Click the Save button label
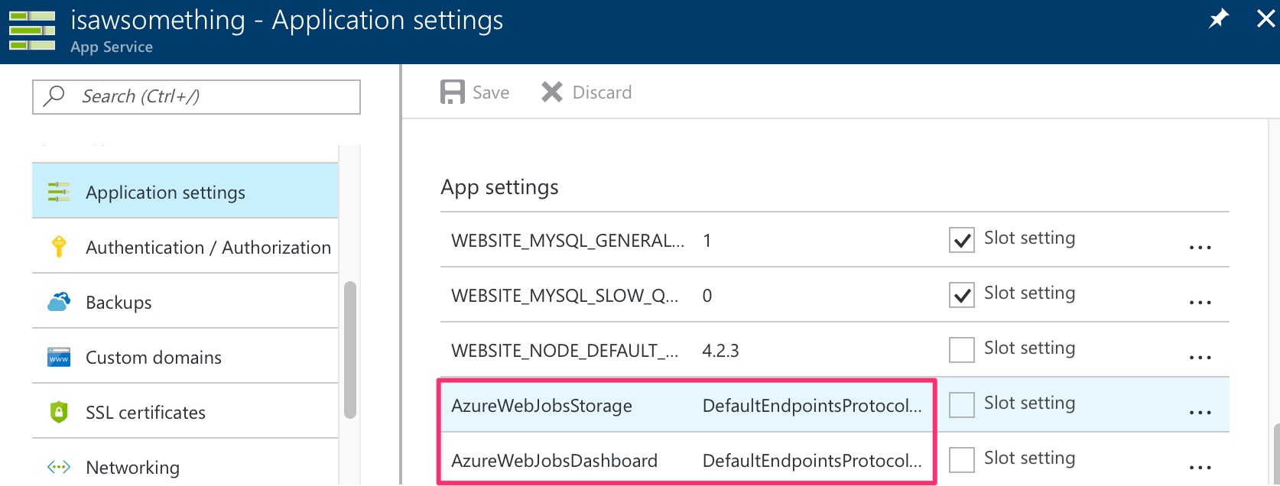 coord(491,92)
